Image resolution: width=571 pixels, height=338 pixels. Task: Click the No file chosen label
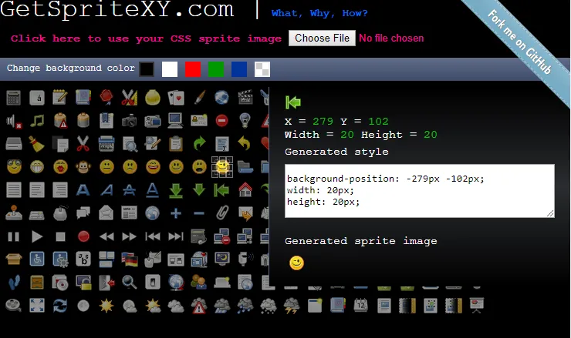391,38
